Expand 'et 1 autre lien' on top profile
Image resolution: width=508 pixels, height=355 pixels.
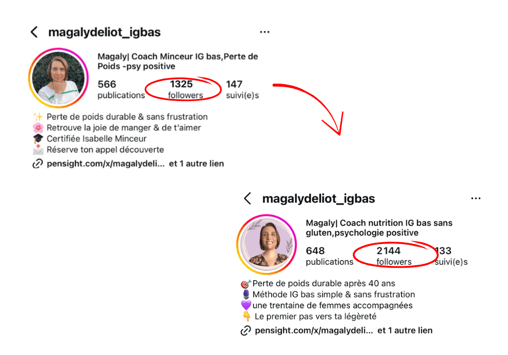pyautogui.click(x=196, y=164)
